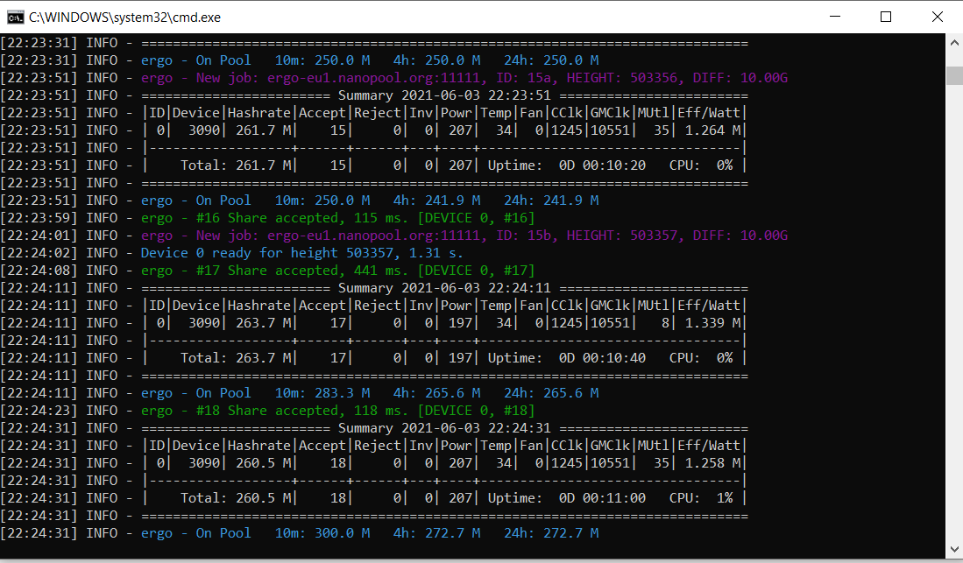This screenshot has width=963, height=563.
Task: Click the scrollbar up arrow
Action: coord(953,43)
